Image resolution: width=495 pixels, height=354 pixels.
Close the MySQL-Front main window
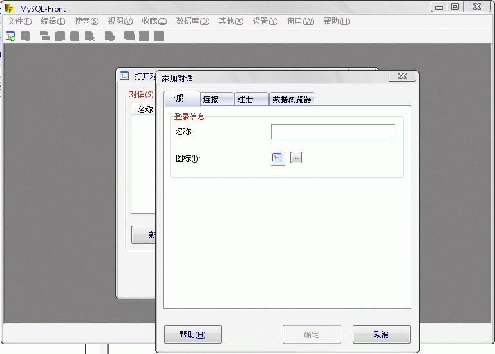tap(478, 6)
